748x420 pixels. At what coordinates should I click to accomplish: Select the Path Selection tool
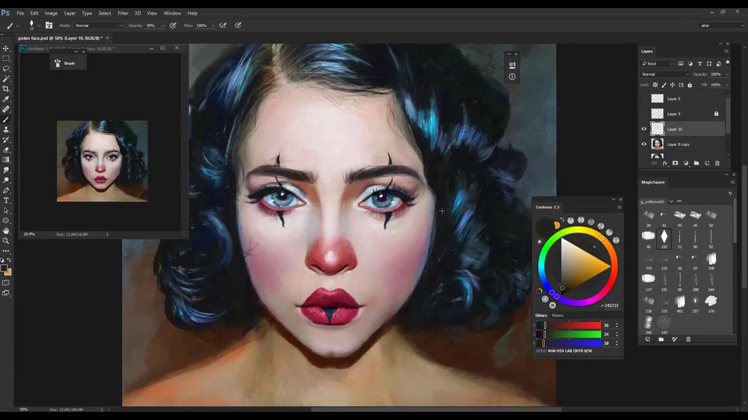pos(6,211)
